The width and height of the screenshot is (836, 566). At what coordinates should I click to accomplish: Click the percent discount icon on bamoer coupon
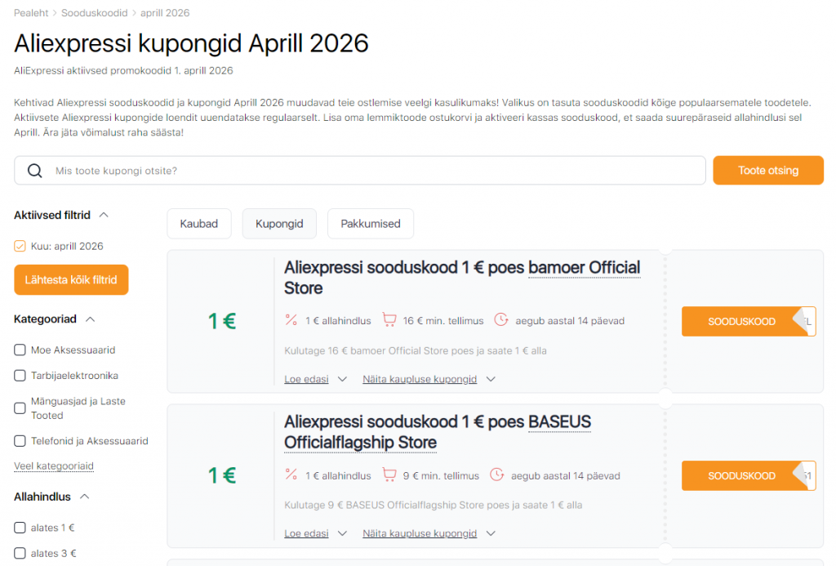pos(291,320)
